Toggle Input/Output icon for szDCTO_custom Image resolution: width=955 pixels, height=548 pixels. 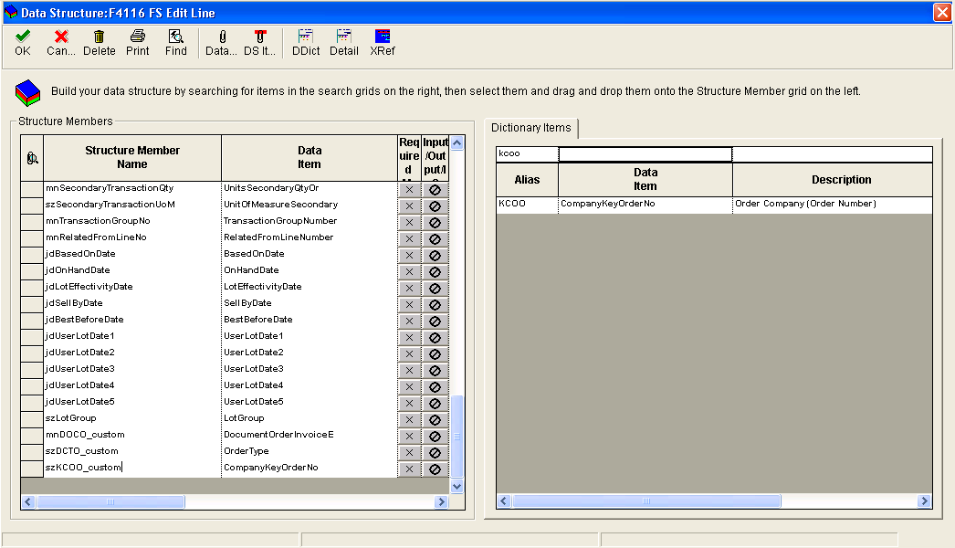(x=435, y=453)
